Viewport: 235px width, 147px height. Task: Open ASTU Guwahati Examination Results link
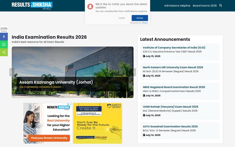(x=170, y=126)
